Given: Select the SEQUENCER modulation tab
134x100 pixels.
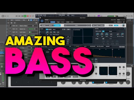Looking at the screenshot, I should (93, 46).
